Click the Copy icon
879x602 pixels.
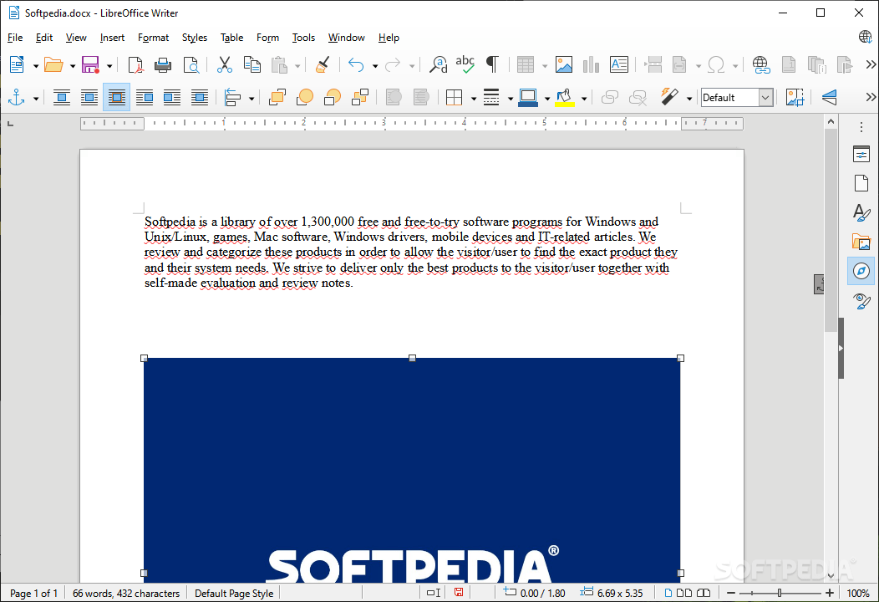click(x=252, y=64)
